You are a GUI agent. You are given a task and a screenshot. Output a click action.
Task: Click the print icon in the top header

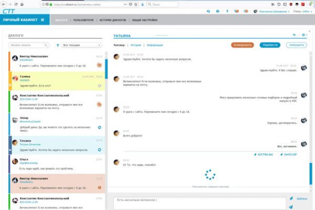coord(217,11)
